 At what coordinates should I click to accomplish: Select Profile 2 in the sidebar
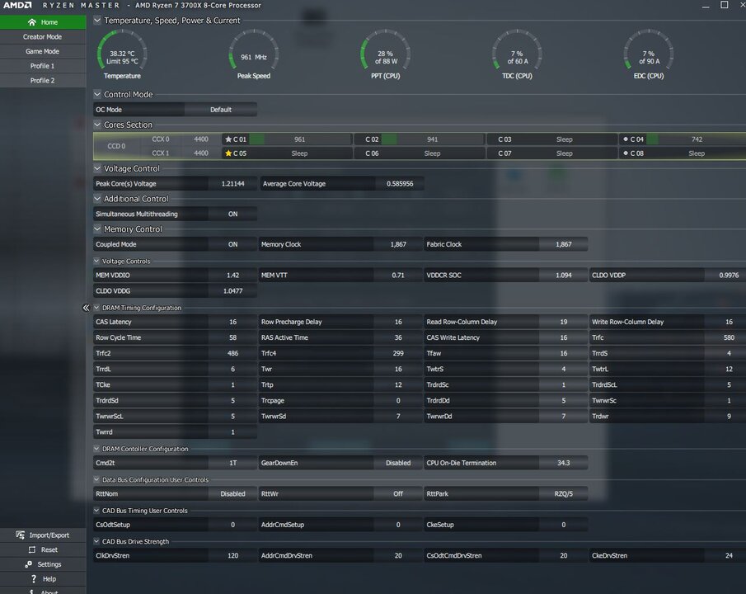42,81
